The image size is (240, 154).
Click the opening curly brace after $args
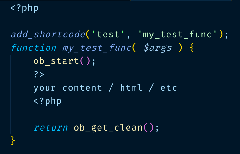pyautogui.click(x=191, y=48)
